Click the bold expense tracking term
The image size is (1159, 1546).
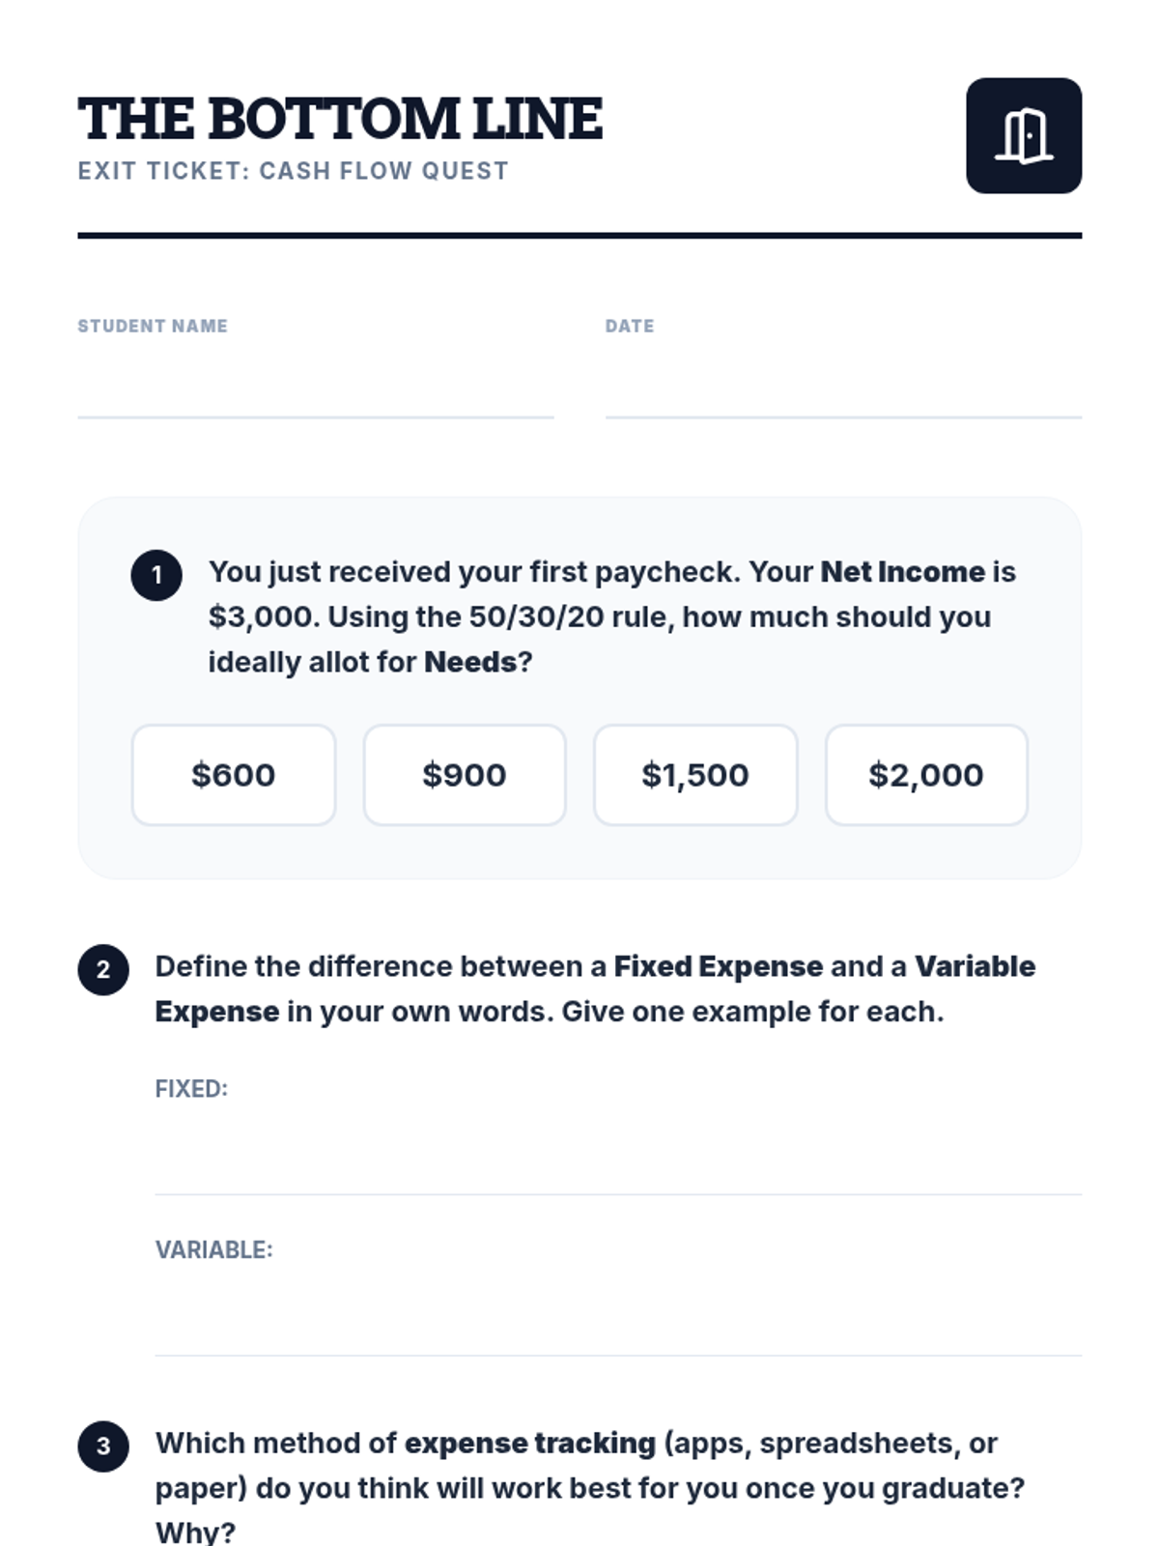point(529,1443)
